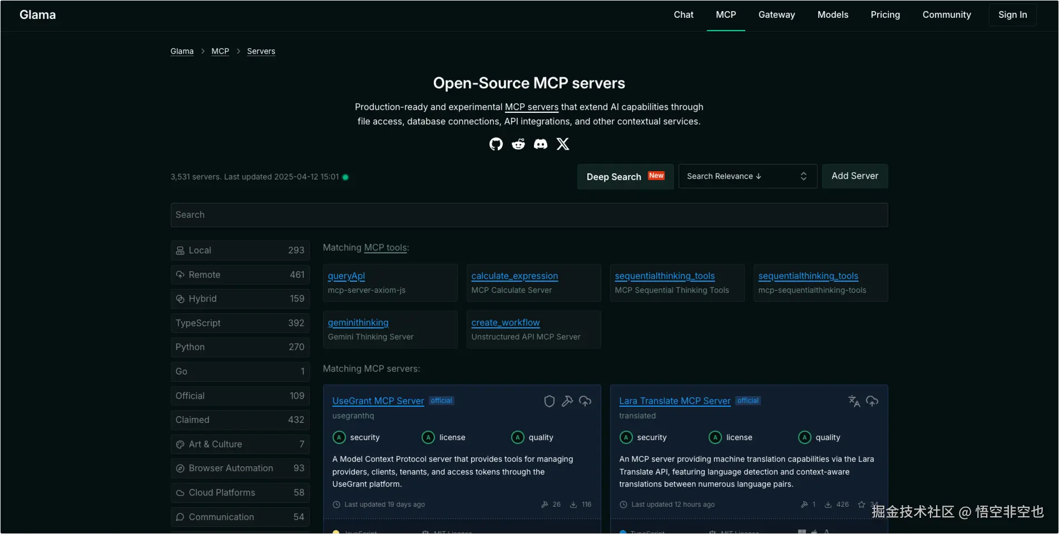Screen dimensions: 1059x534
Task: Filter servers by Claimed
Action: [x=240, y=420]
